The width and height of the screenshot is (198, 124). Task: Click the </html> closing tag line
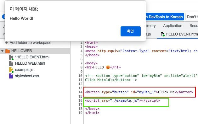92,113
